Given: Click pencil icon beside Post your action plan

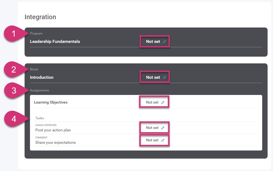Looking at the screenshot, I should pyautogui.click(x=163, y=128).
